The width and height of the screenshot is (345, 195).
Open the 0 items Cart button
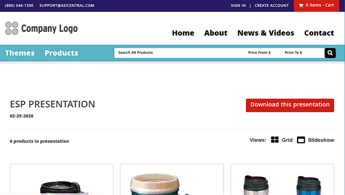(316, 6)
